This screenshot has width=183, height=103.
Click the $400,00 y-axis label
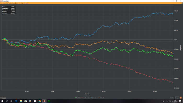[176, 21]
